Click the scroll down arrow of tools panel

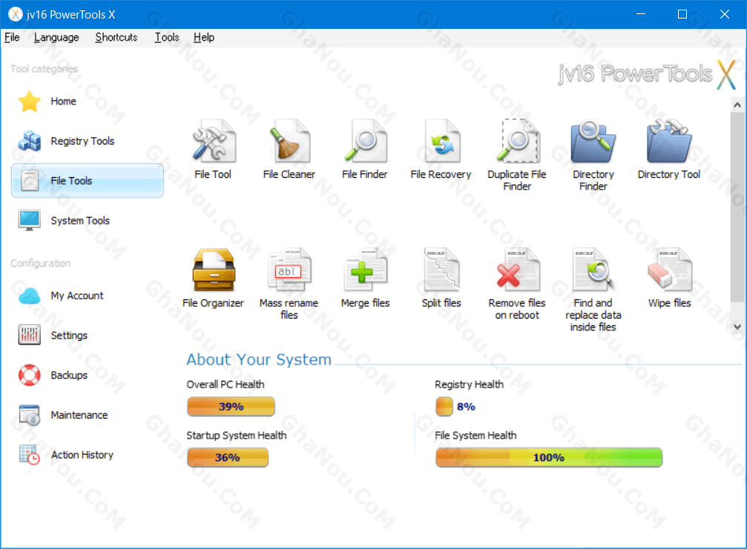737,327
